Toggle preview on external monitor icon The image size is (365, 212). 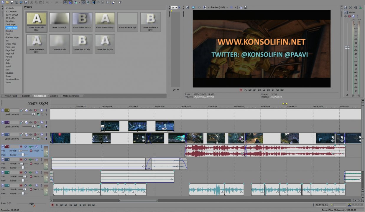[x=193, y=7]
